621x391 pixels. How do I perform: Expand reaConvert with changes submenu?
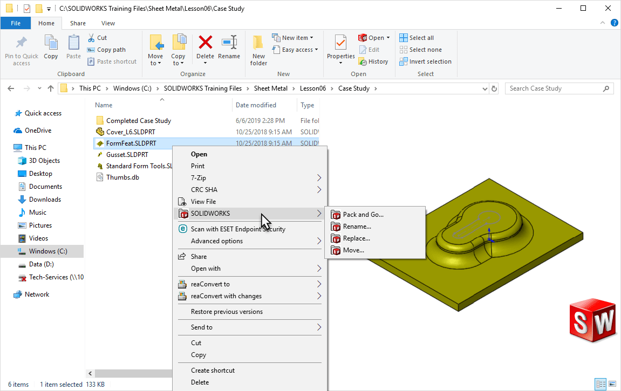250,296
